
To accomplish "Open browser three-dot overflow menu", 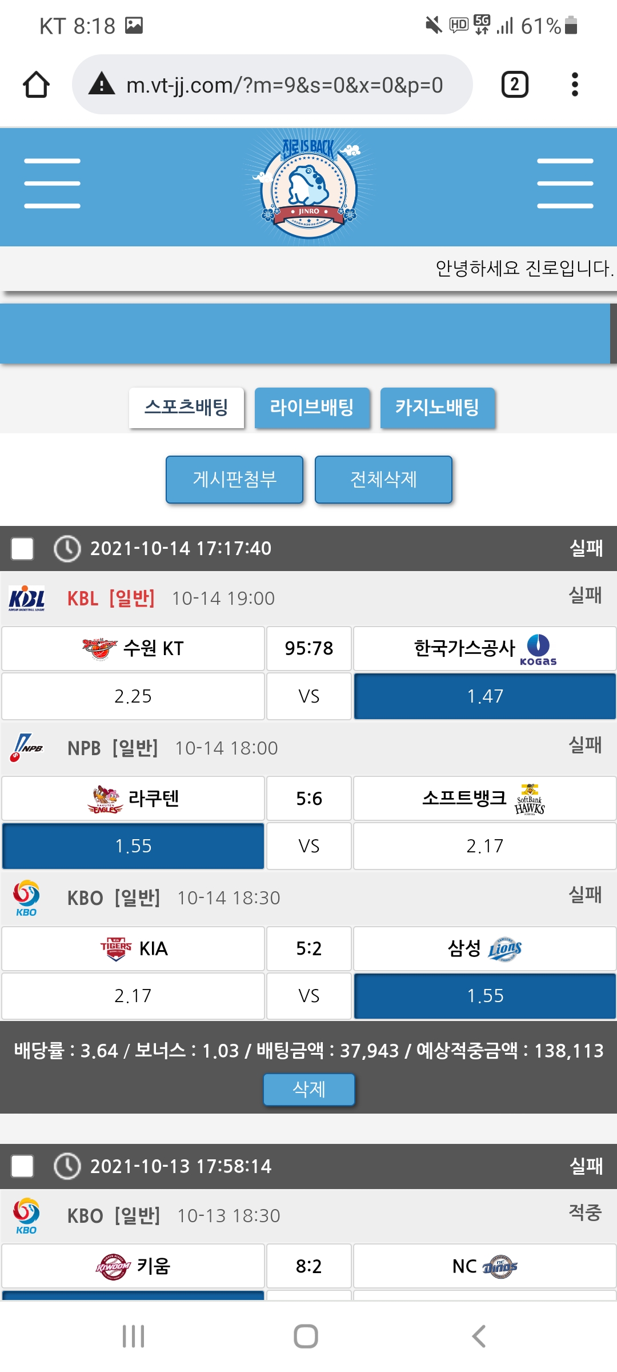I will pyautogui.click(x=575, y=85).
